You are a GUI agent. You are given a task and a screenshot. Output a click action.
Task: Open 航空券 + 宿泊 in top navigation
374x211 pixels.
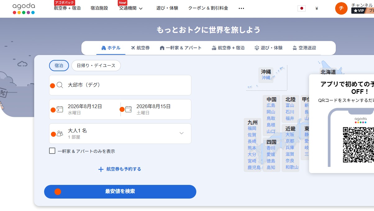point(67,8)
